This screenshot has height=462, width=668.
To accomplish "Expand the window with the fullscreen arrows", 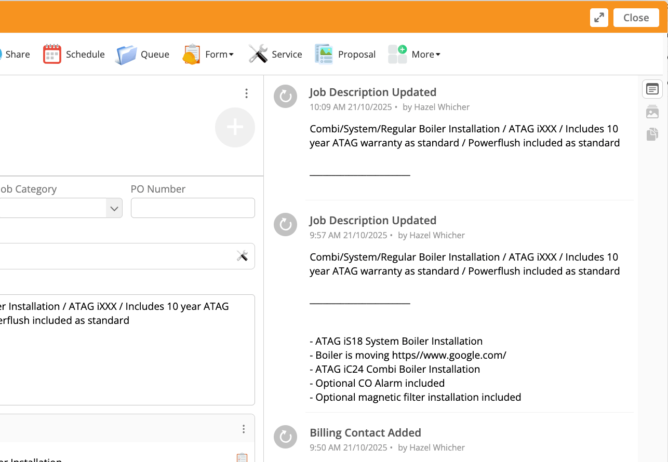I will [x=599, y=18].
